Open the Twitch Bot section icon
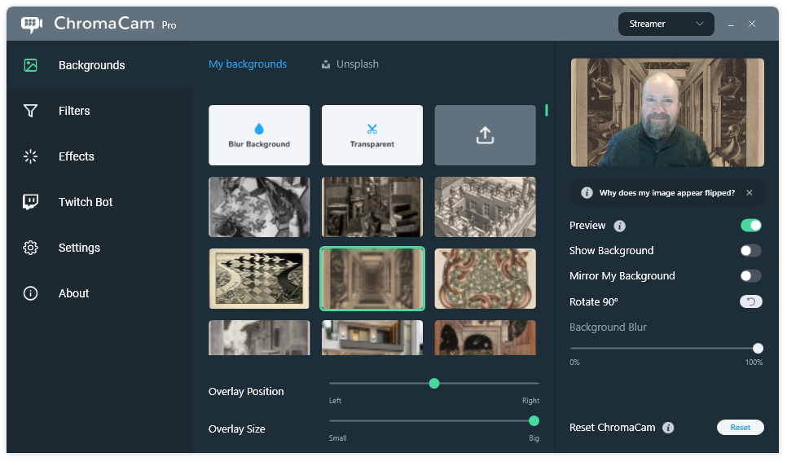 pyautogui.click(x=31, y=202)
